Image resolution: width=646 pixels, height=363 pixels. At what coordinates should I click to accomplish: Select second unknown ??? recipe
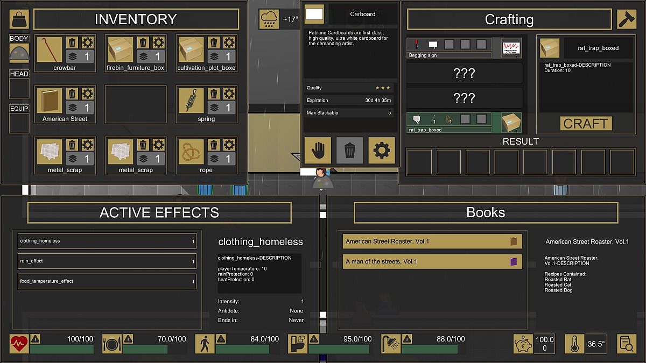coord(464,98)
